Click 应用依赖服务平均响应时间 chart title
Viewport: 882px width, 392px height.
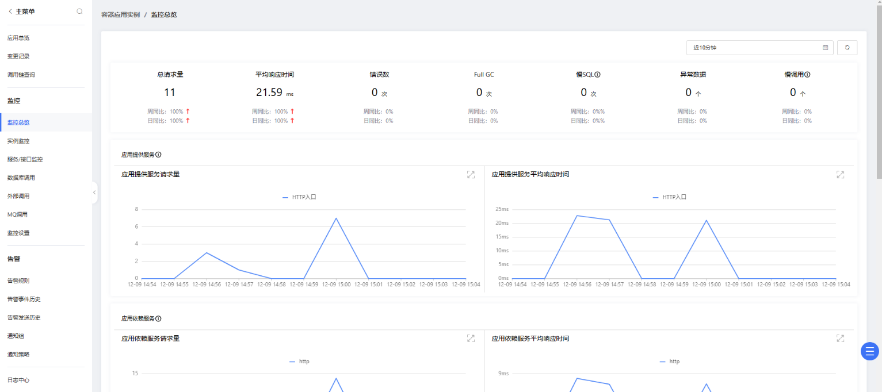(530, 339)
